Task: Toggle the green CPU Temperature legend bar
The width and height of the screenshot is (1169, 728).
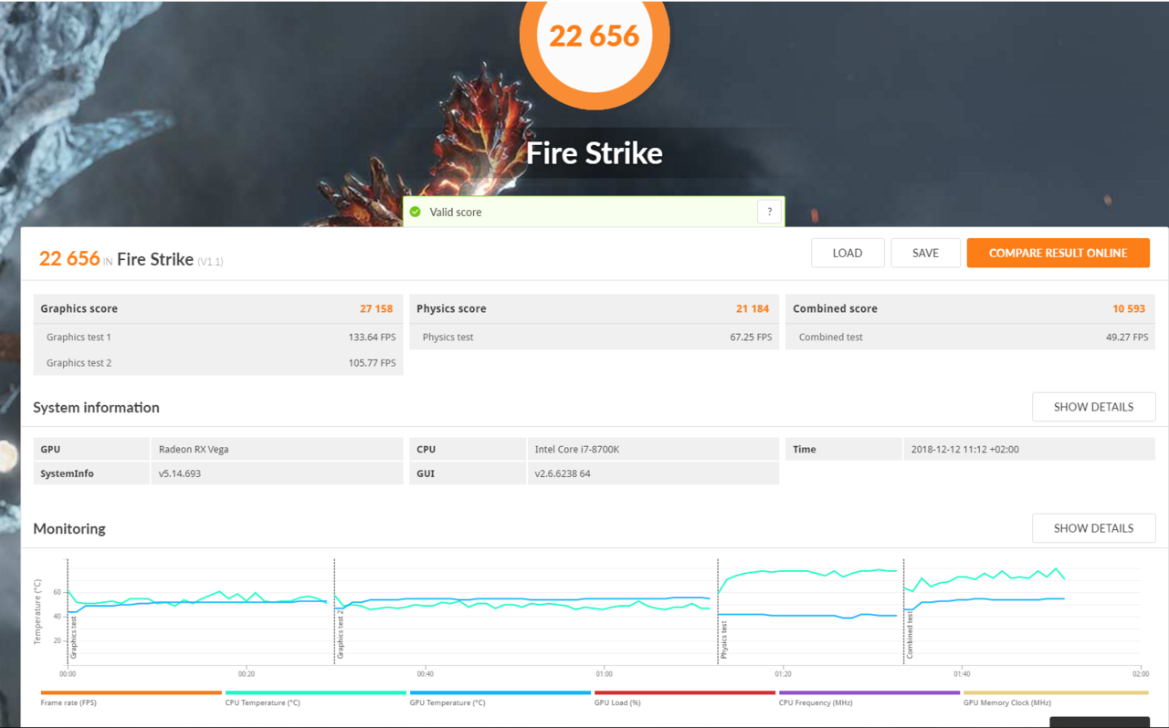Action: tap(316, 693)
